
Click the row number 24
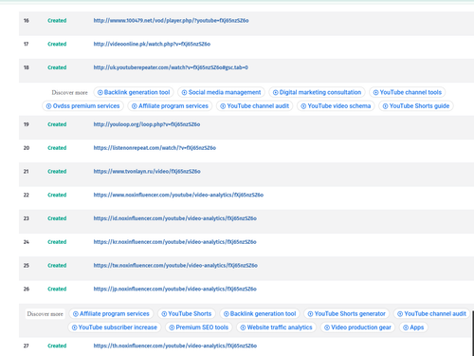coord(27,242)
